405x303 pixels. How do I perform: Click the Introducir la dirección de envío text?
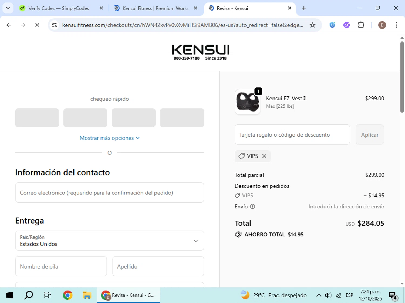point(346,207)
